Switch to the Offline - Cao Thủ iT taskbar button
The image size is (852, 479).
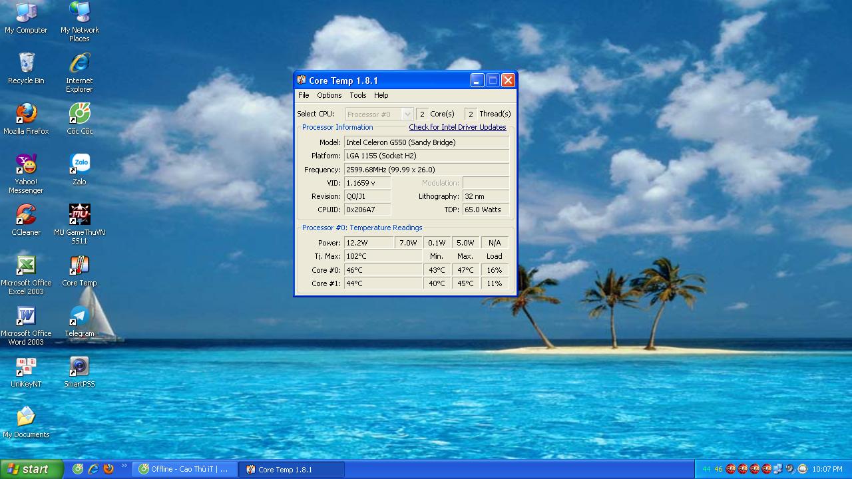tap(184, 469)
